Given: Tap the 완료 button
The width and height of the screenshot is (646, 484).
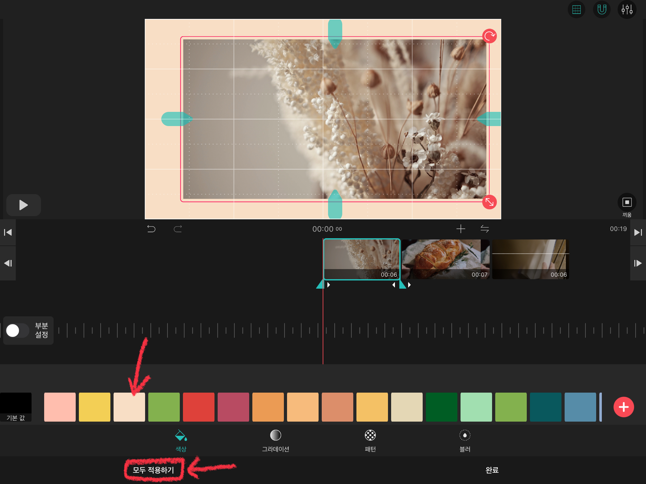Looking at the screenshot, I should 492,470.
